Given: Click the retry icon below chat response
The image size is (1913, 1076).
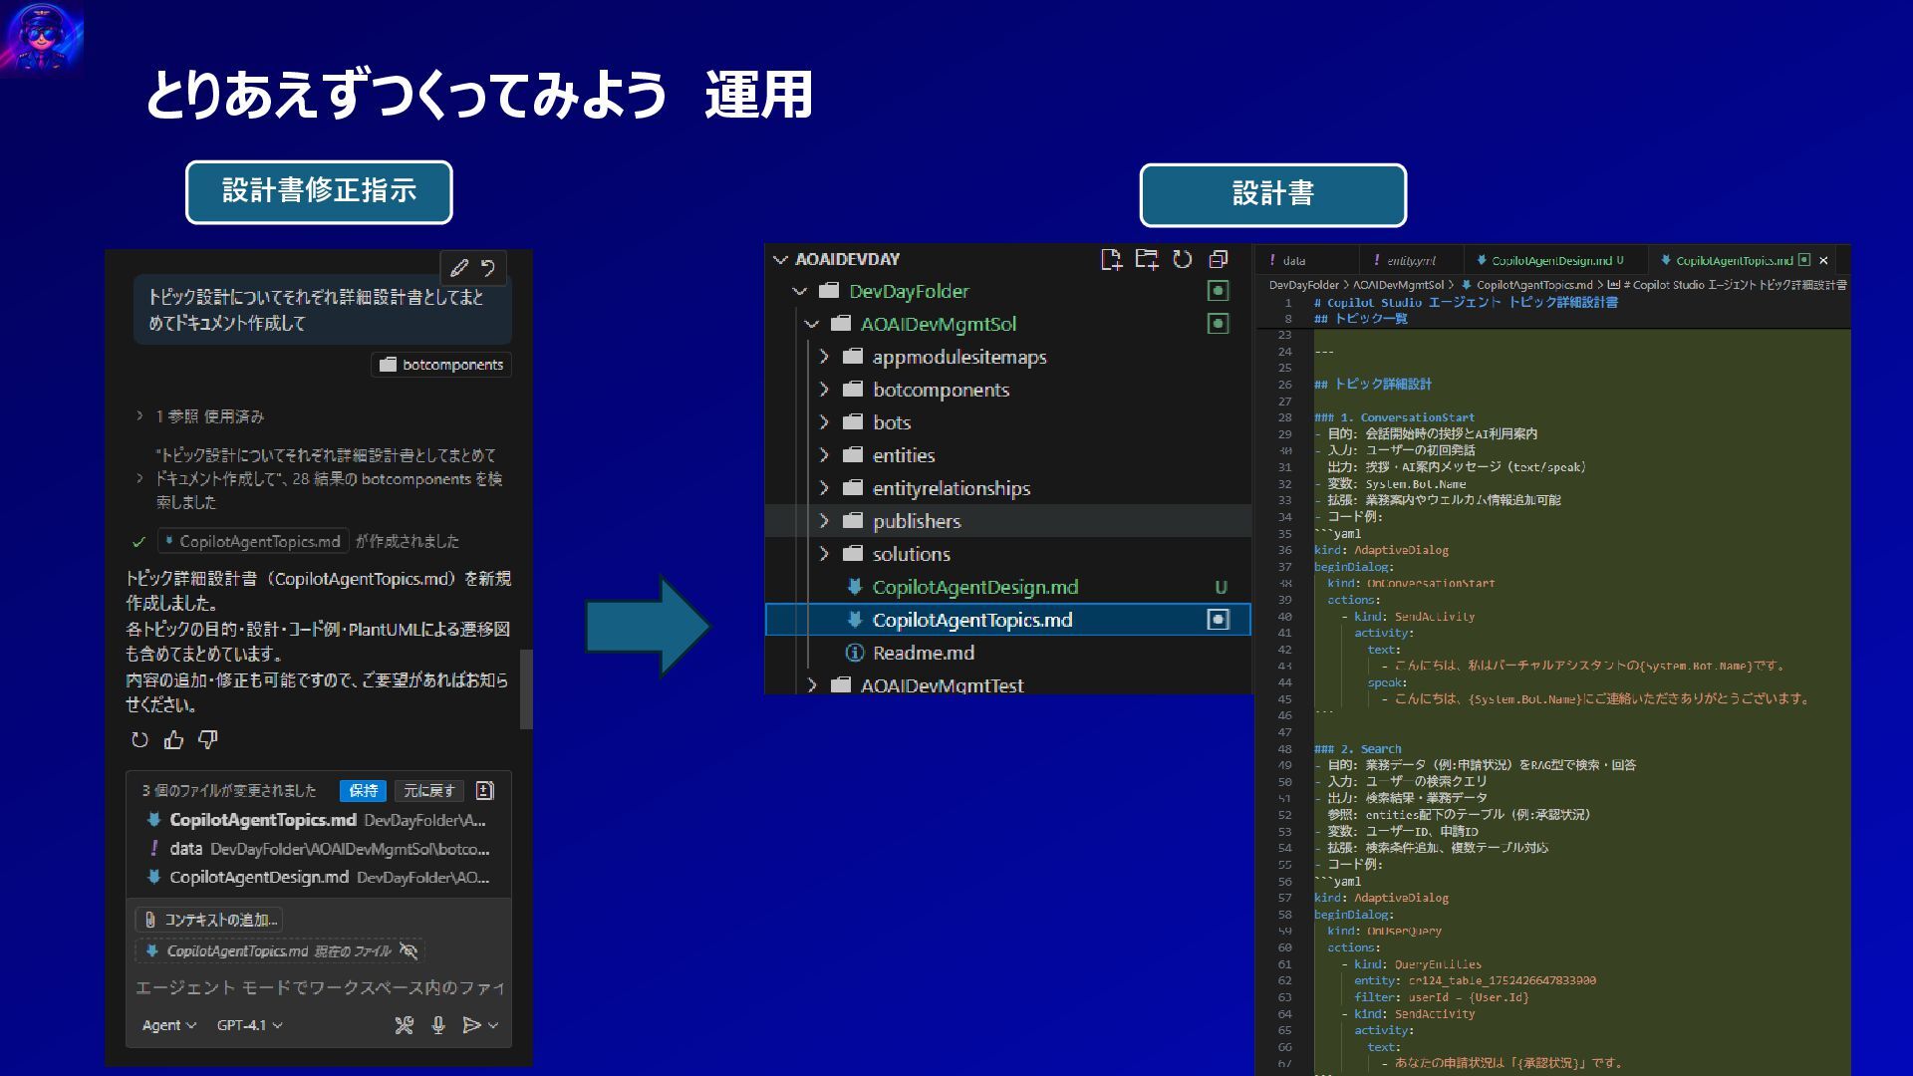Looking at the screenshot, I should [139, 739].
